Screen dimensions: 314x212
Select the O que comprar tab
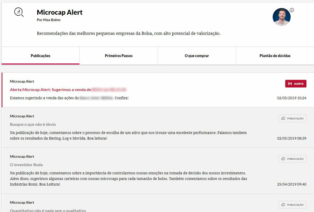point(197,56)
